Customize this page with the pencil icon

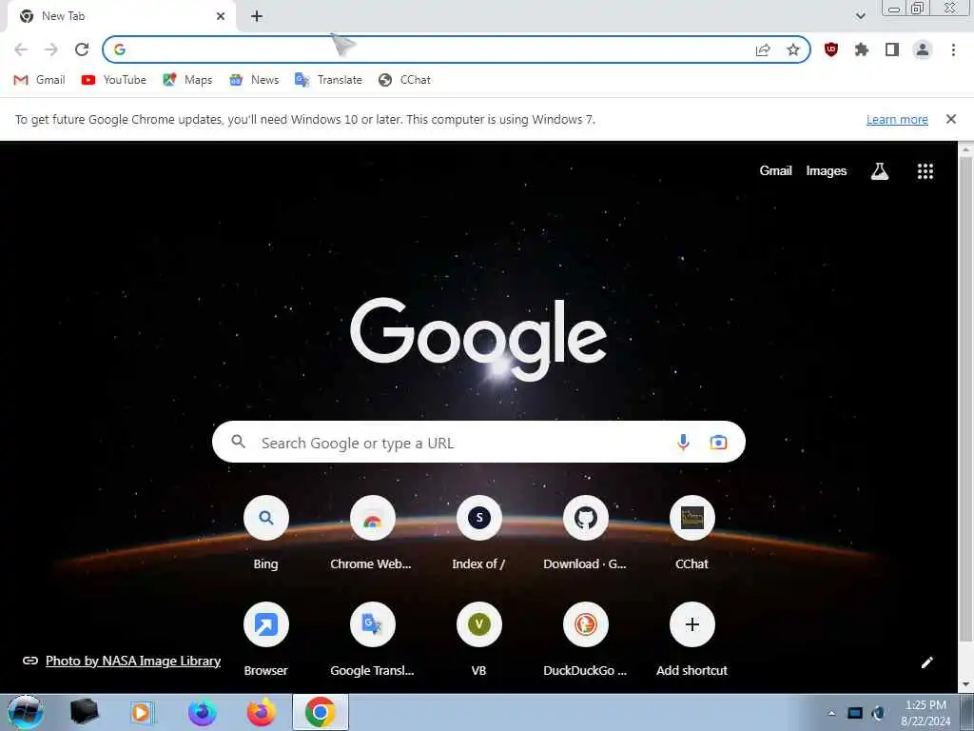[926, 662]
